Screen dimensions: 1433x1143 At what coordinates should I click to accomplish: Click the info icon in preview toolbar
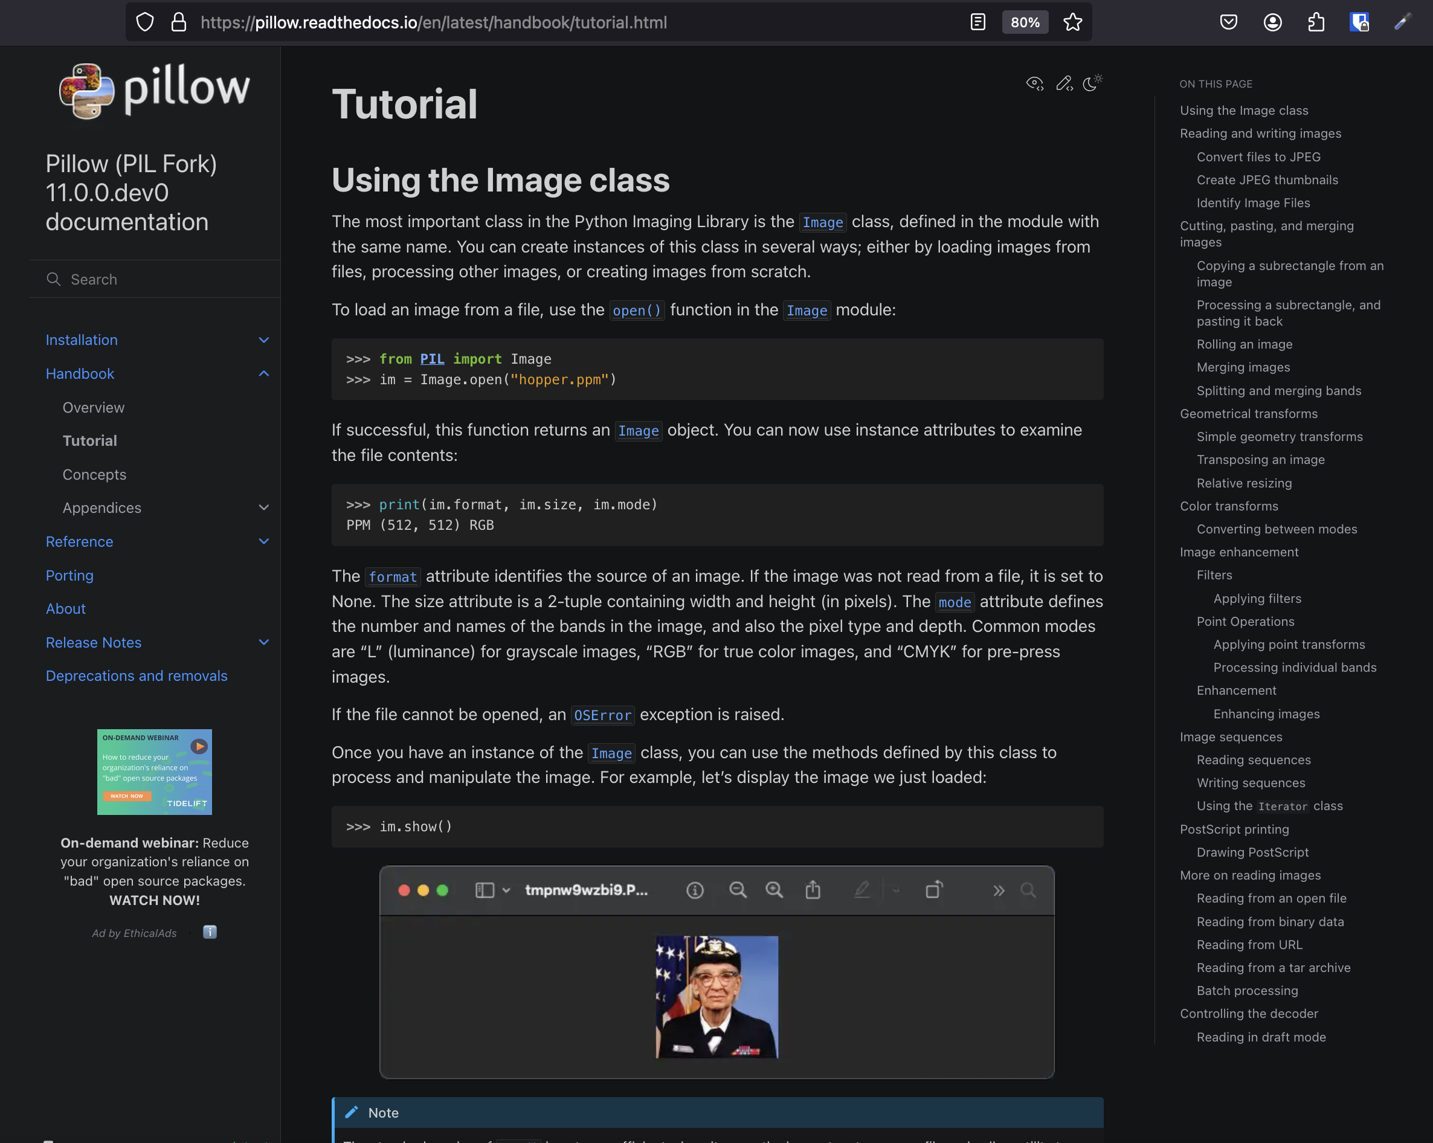[x=695, y=890]
